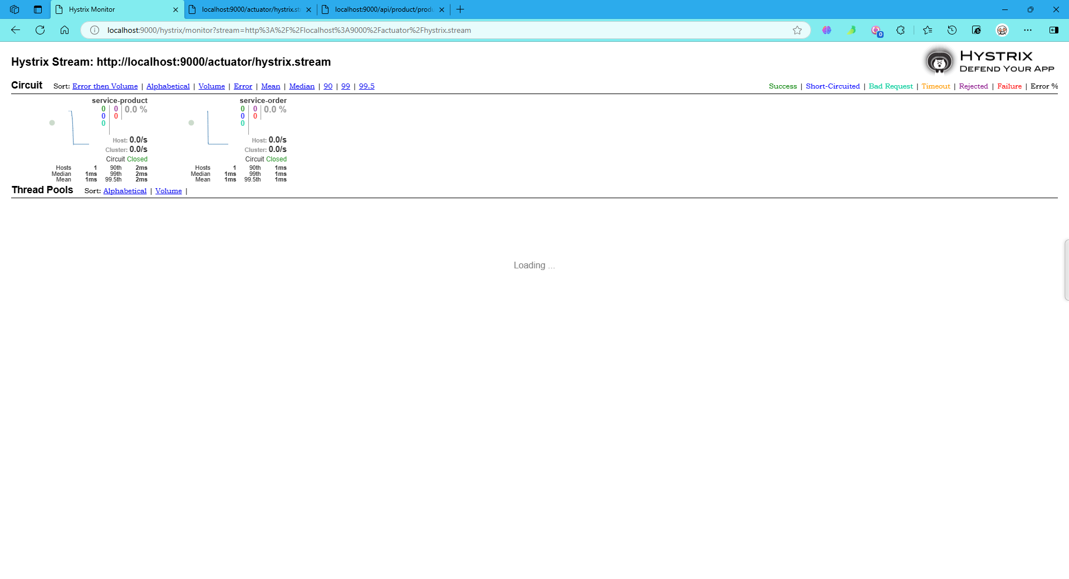Sort circuits by Mean
This screenshot has width=1069, height=579.
[x=271, y=86]
